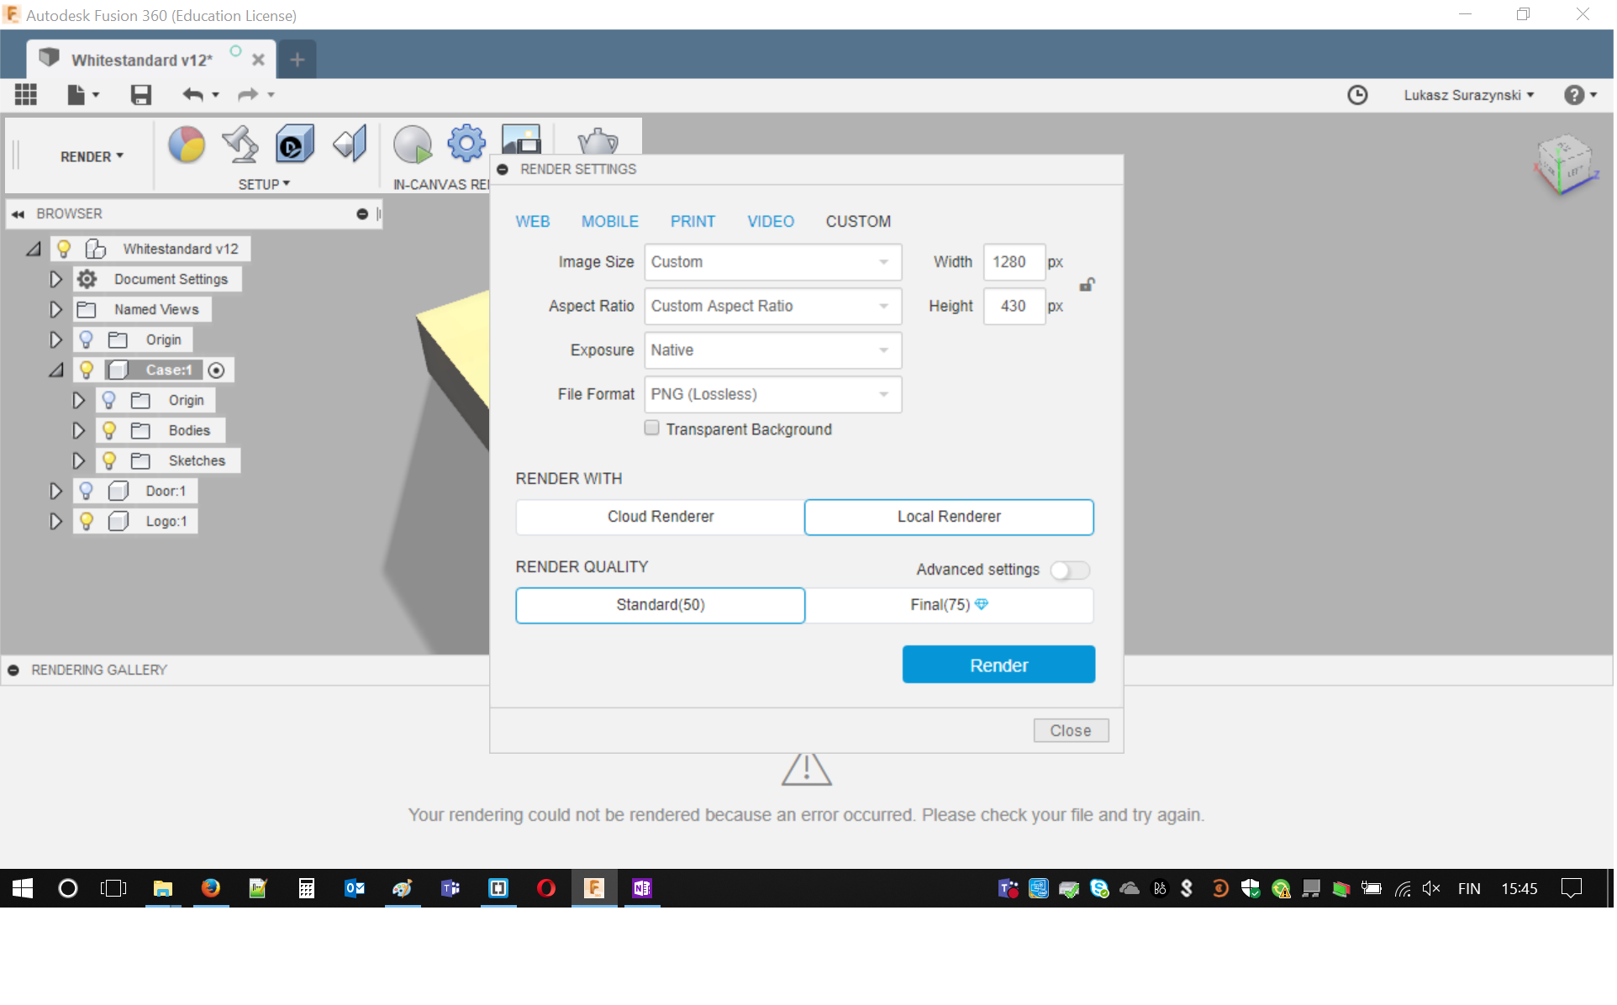Open In-Canvas Render Settings gear
1617x1005 pixels.
[x=466, y=143]
